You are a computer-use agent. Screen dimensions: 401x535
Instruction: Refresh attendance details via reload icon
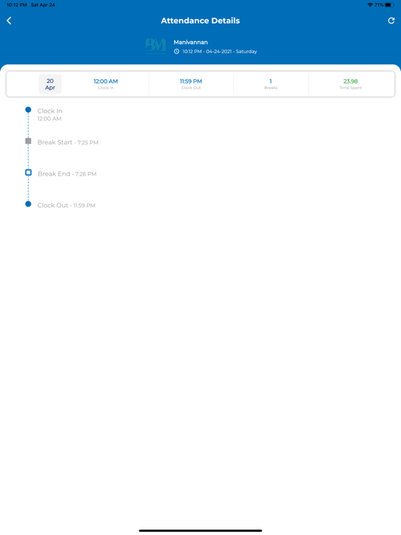click(391, 21)
